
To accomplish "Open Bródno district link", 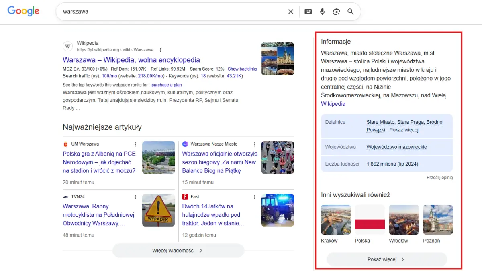I will [x=434, y=122].
